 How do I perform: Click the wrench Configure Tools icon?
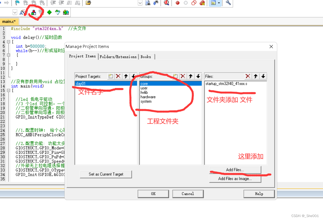(x=228, y=3)
